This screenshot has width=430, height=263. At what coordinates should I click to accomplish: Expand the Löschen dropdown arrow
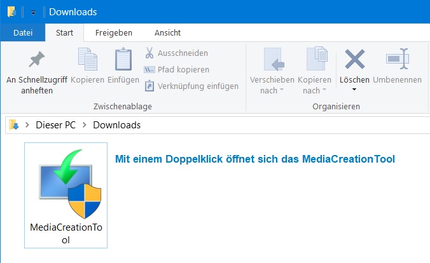(354, 90)
